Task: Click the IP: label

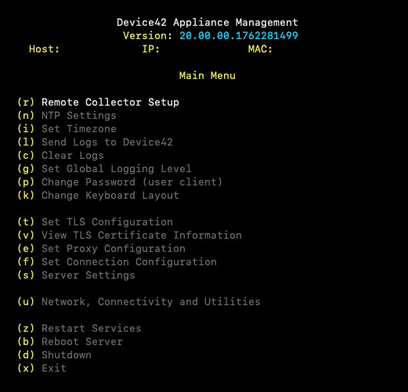Action: click(151, 49)
